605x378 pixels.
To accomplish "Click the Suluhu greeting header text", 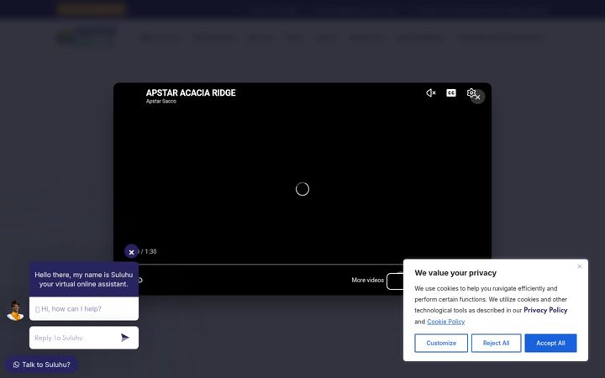I will (84, 279).
